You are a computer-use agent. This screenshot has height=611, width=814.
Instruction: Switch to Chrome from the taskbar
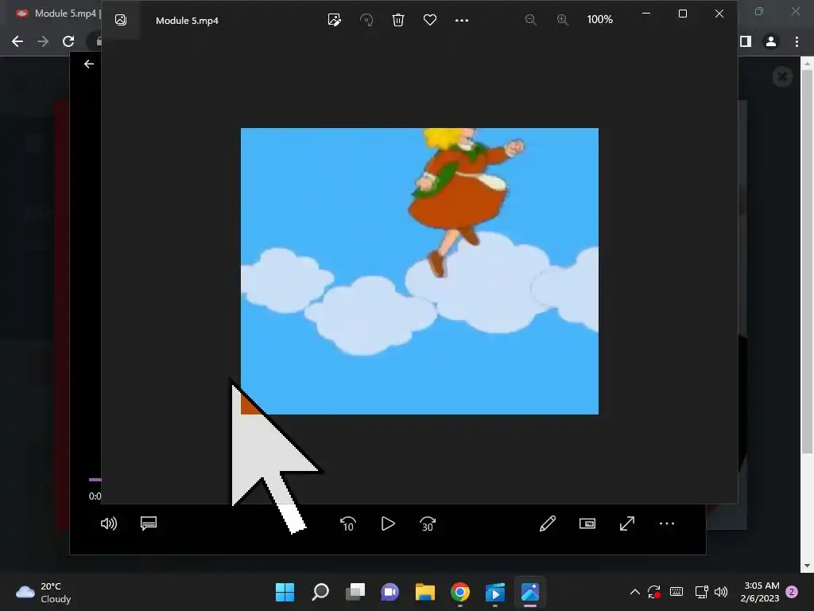(460, 592)
